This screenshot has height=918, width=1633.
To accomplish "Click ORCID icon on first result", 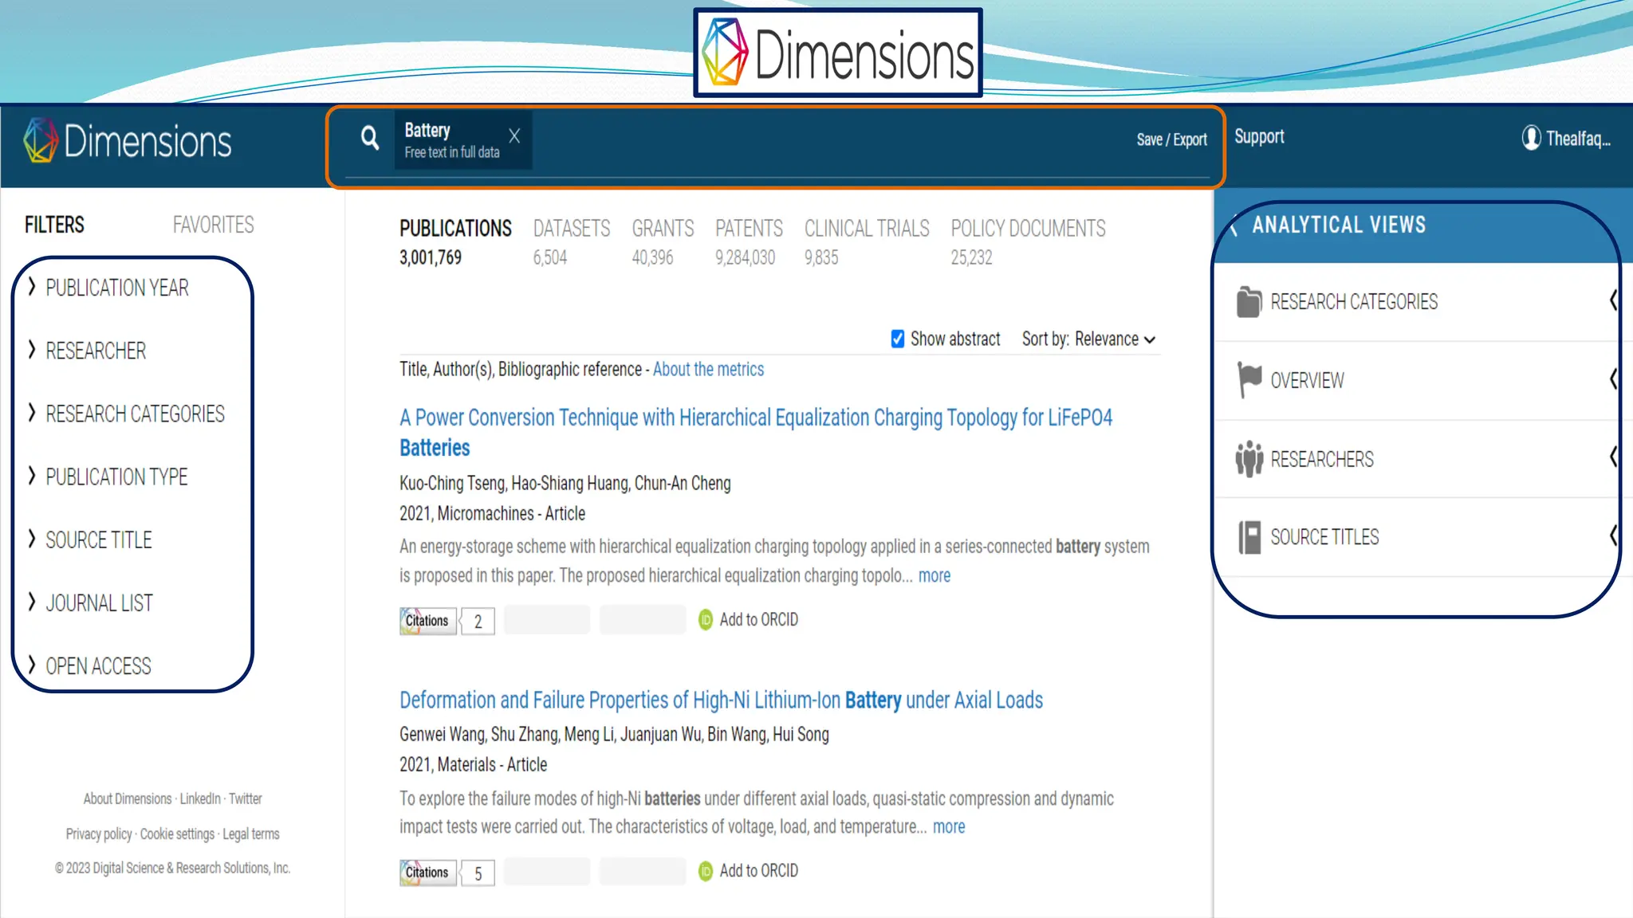I will (x=706, y=620).
